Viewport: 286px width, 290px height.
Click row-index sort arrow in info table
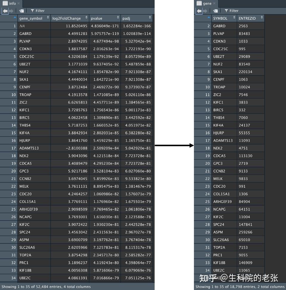[15, 18]
